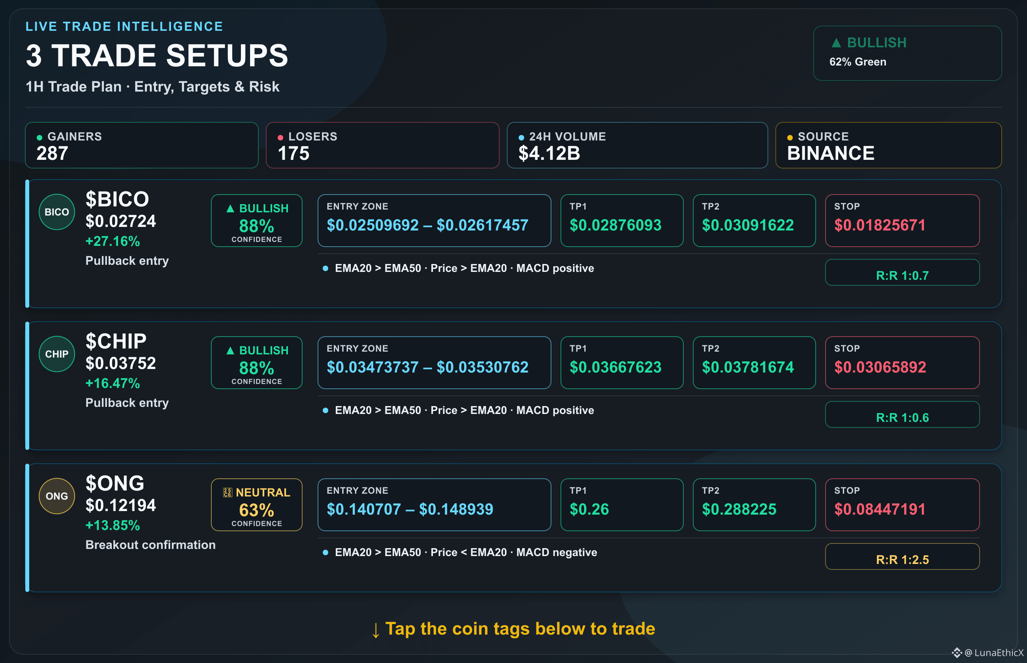Click BICO entry zone $0.02509692 – $0.02617457
This screenshot has height=663, width=1027.
tap(434, 221)
